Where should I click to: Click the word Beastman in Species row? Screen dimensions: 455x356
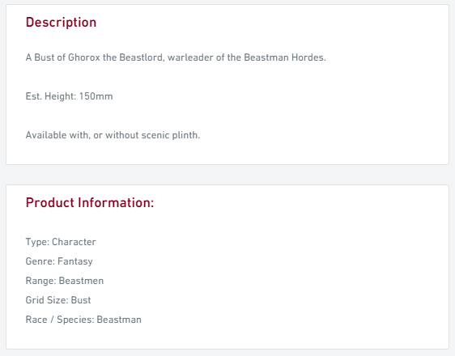(x=119, y=320)
